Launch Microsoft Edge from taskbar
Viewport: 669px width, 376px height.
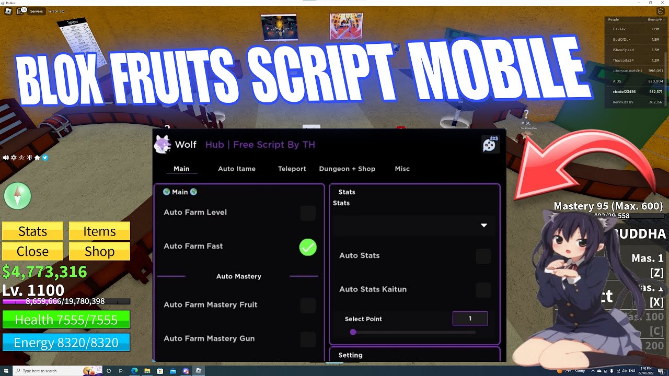pos(134,371)
